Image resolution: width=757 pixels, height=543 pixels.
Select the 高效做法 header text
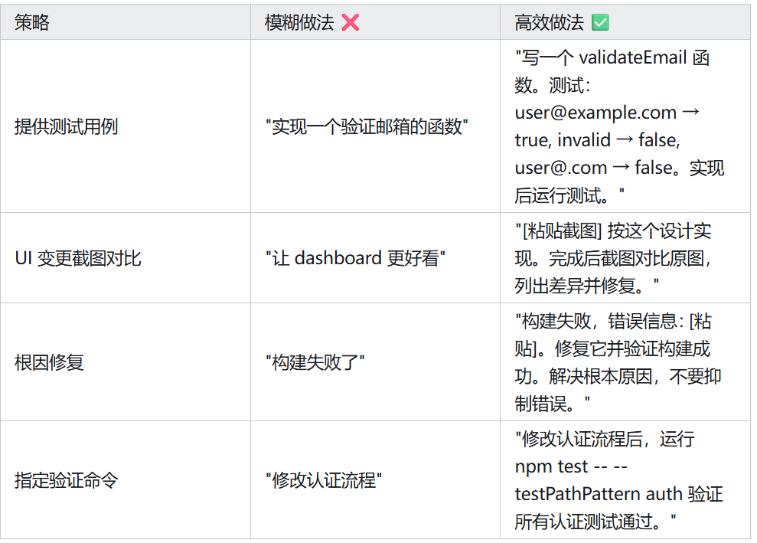[x=549, y=23]
